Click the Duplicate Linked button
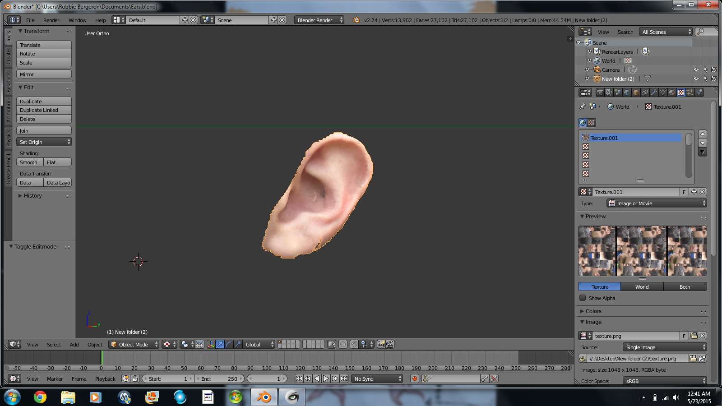 point(44,110)
